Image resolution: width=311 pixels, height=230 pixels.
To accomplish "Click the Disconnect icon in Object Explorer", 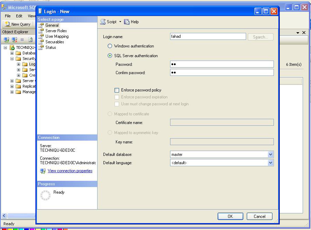I will point(14,39).
